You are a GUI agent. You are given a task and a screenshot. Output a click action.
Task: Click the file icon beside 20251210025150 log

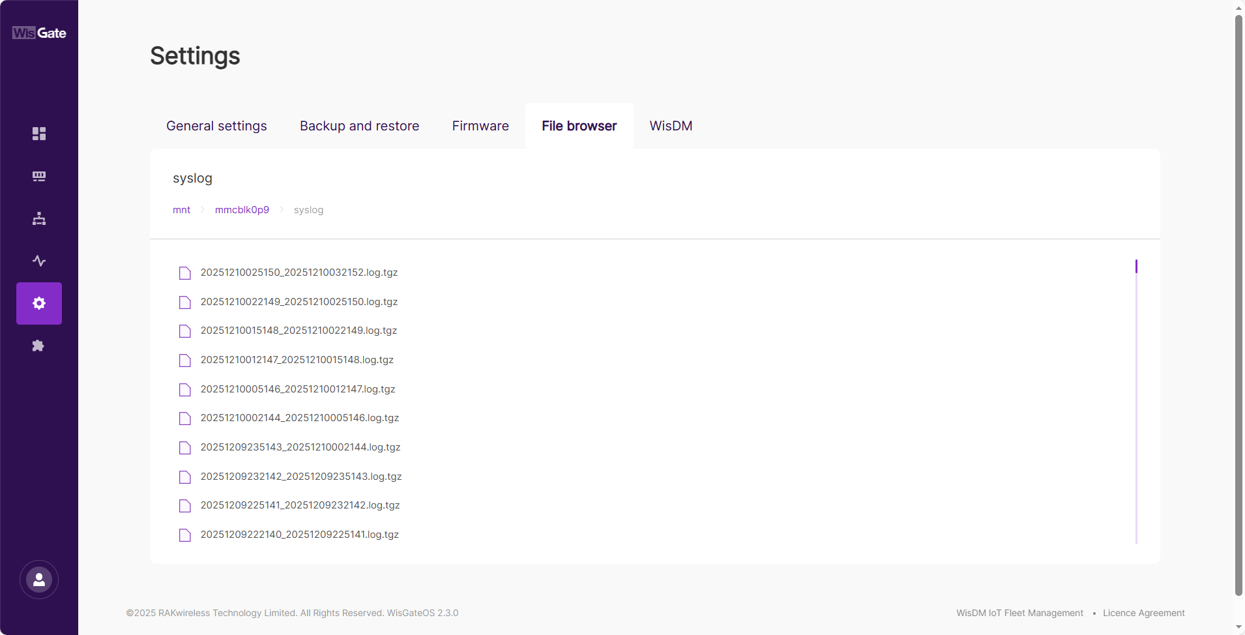click(184, 273)
